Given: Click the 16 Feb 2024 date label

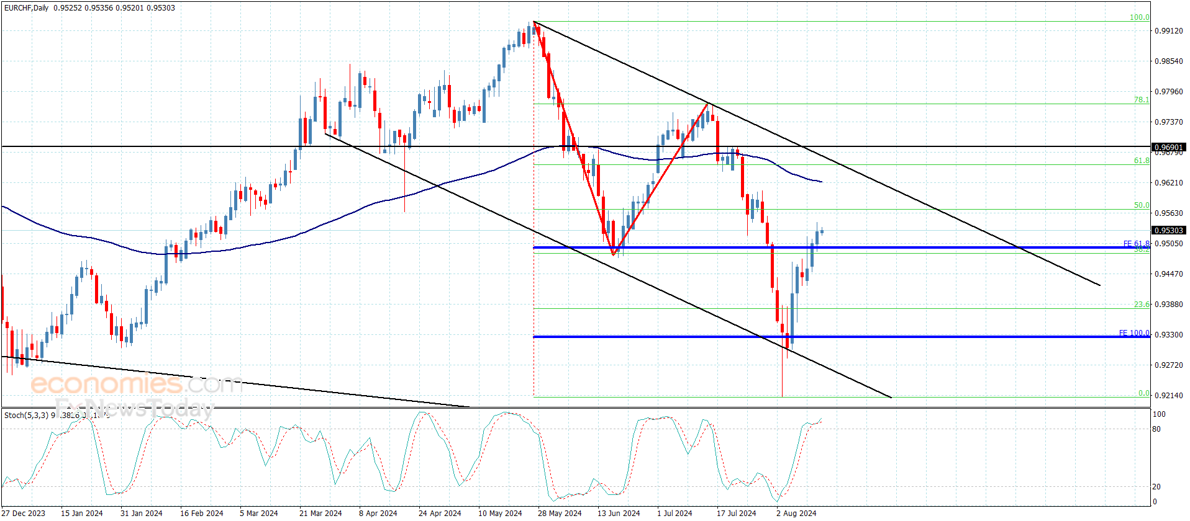Looking at the screenshot, I should 202,513.
